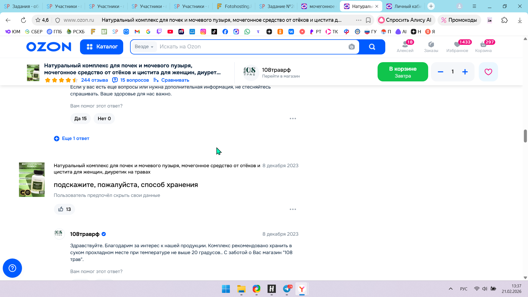Bookmark this page in address bar
528x297 pixels.
pyautogui.click(x=368, y=20)
